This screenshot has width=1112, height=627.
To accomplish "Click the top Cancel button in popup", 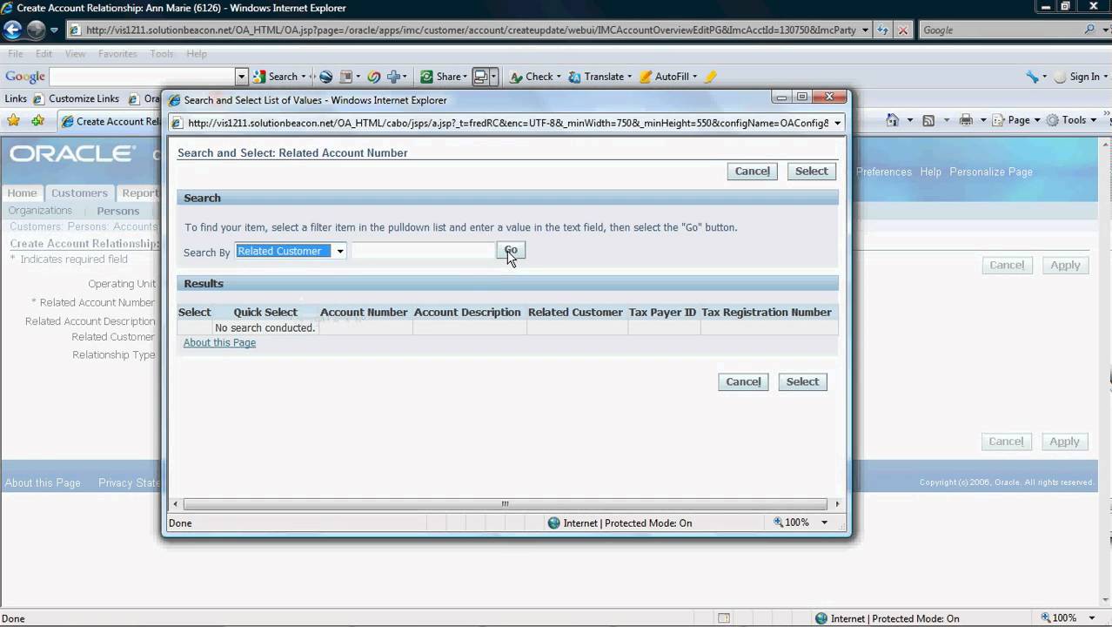I will [752, 172].
